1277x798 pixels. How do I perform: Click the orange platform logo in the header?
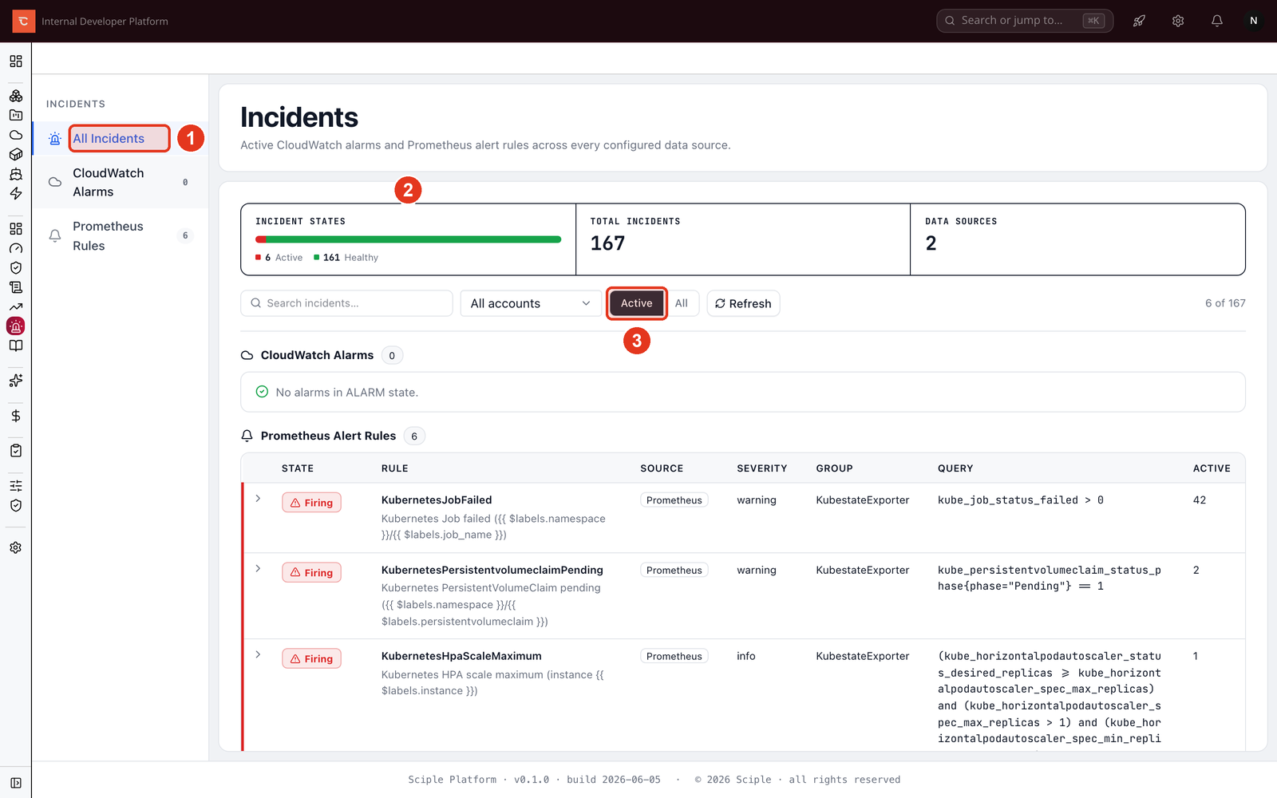click(23, 21)
